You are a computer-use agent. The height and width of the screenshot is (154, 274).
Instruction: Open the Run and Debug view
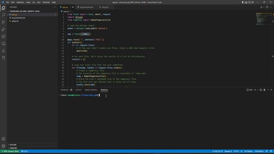point(3,30)
